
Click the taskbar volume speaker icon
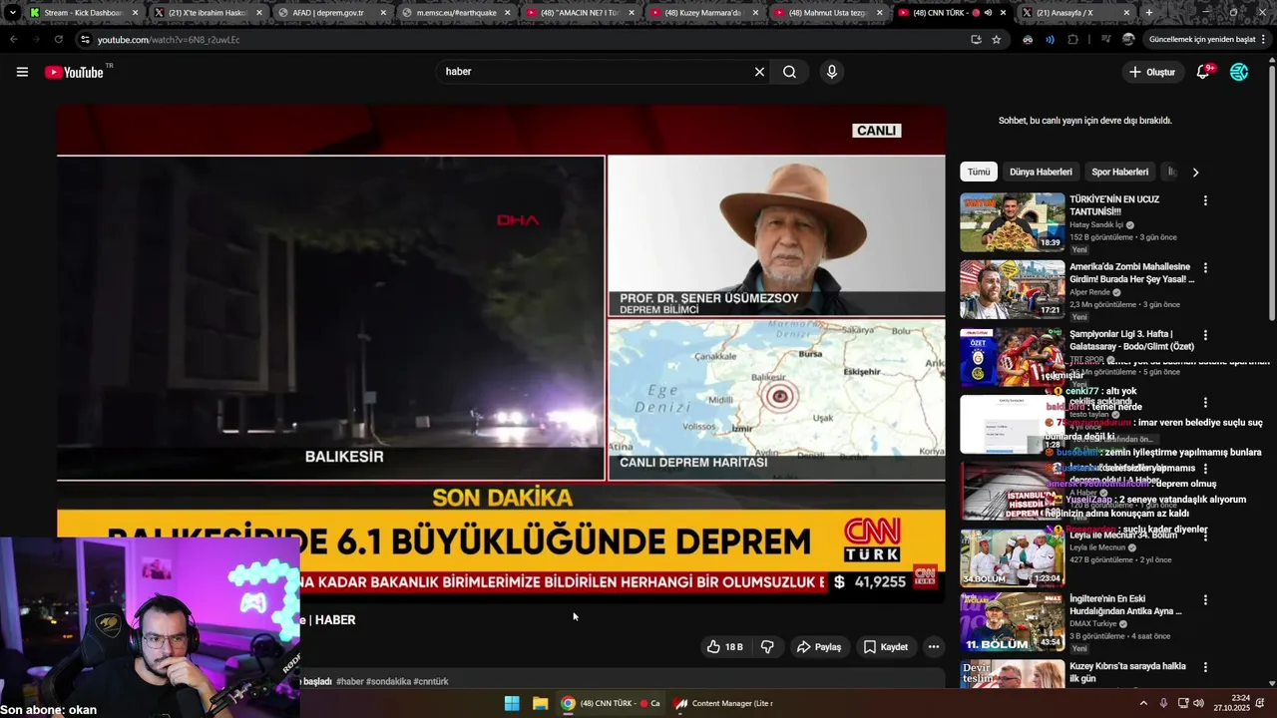point(1199,703)
